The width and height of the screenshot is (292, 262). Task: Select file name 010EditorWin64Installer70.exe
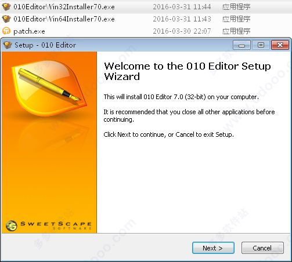click(64, 19)
